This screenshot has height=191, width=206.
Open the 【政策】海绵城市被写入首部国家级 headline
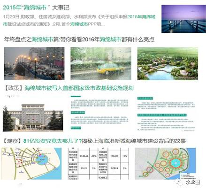point(69,88)
